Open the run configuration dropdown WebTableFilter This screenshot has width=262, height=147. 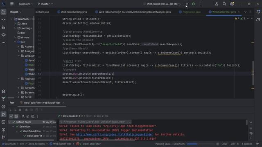click(x=162, y=4)
